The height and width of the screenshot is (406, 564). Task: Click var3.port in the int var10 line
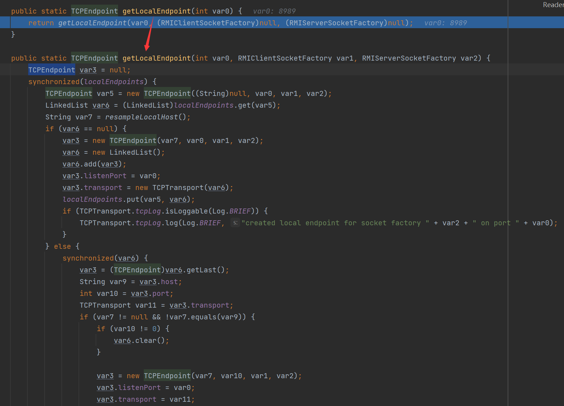150,293
